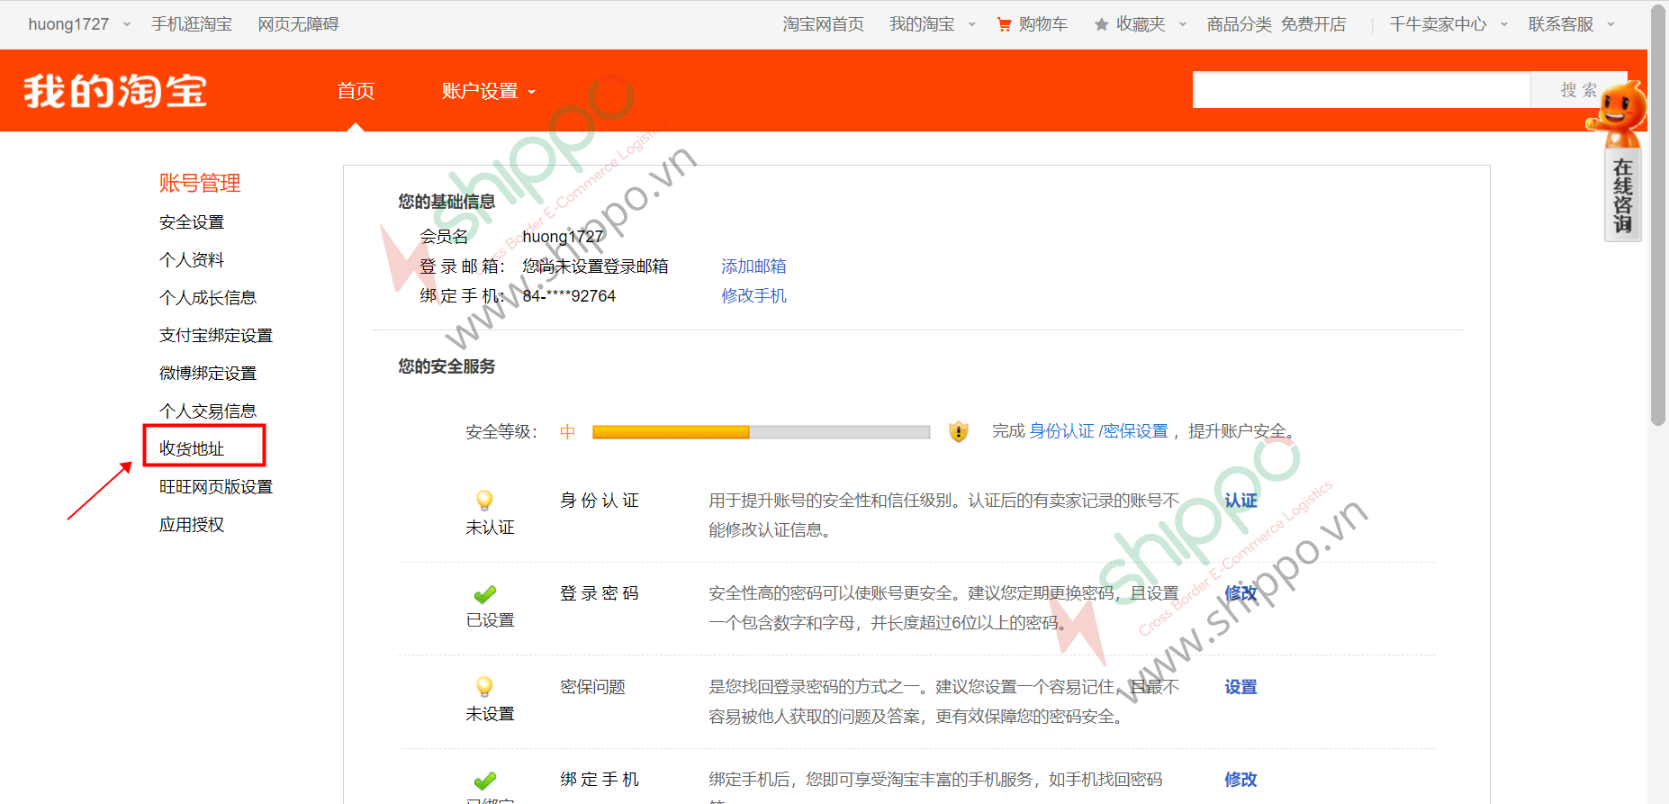Open 微博绑定设置 in sidebar
This screenshot has width=1669, height=804.
tap(208, 374)
